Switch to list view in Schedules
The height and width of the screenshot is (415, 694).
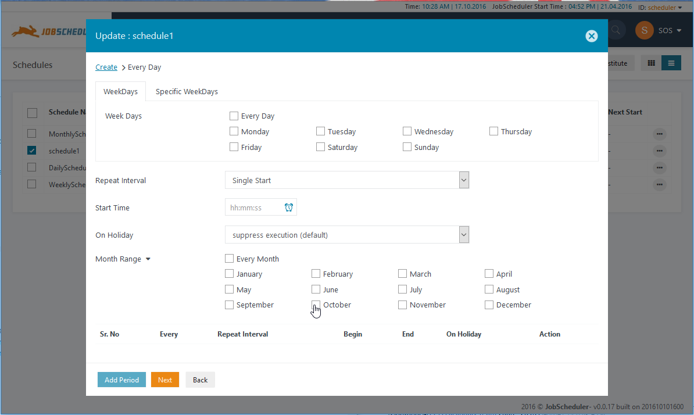point(671,63)
